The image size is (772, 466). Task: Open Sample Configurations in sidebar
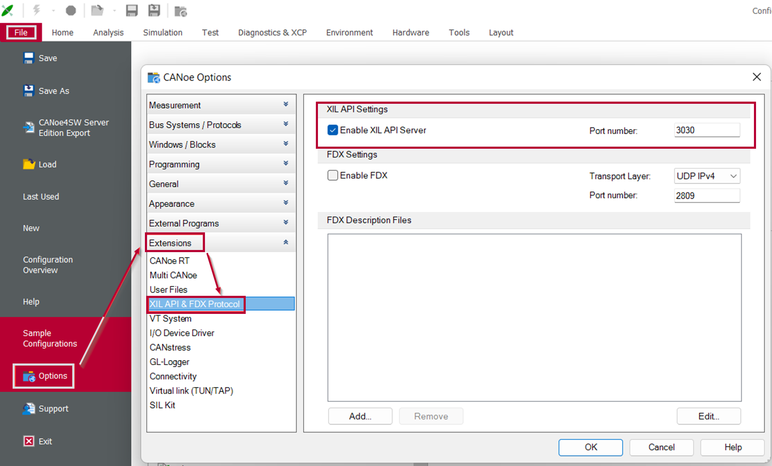pos(50,338)
